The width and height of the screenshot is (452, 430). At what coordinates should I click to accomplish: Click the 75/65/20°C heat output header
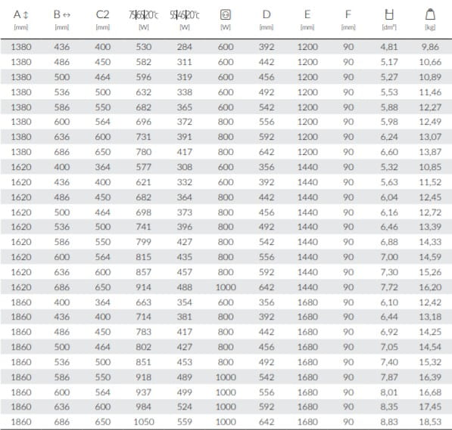(x=144, y=14)
